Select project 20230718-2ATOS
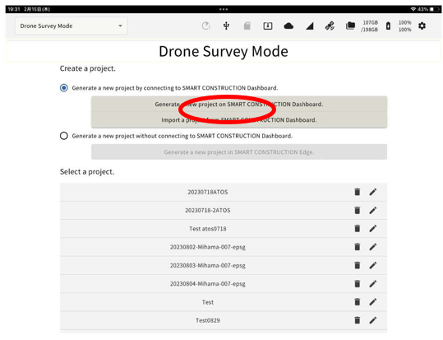Screen dimensions: 443x340 coord(208,211)
